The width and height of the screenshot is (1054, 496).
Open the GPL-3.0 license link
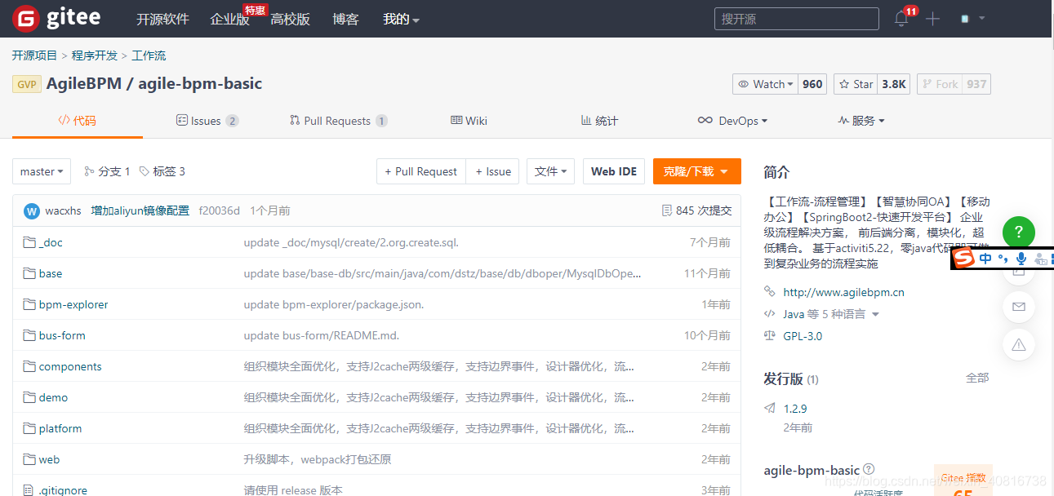point(803,336)
